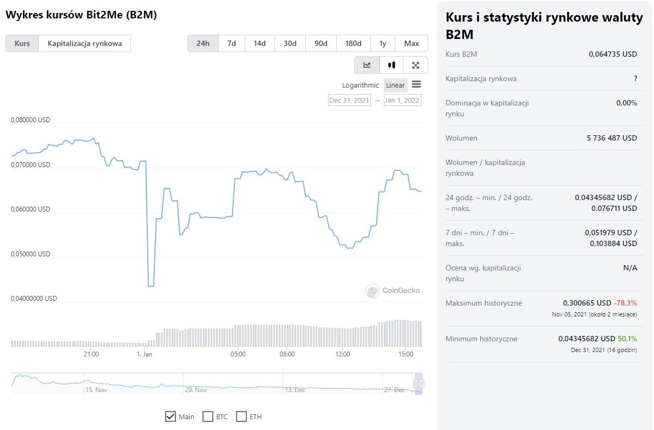Switch to candlestick chart icon

point(391,65)
